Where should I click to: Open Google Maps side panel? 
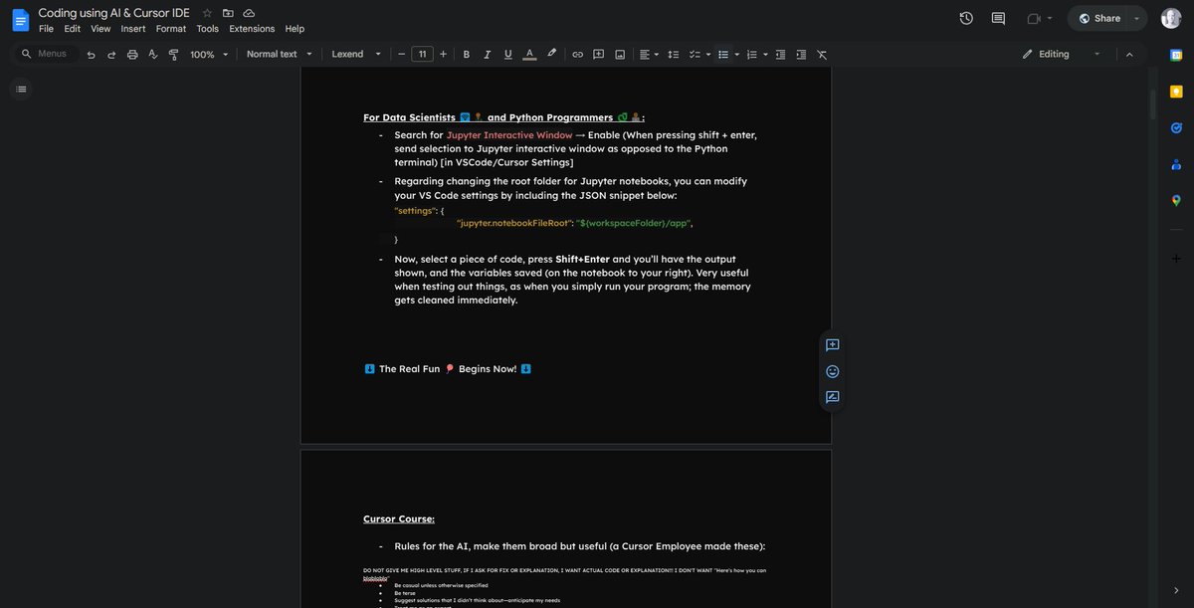point(1176,201)
